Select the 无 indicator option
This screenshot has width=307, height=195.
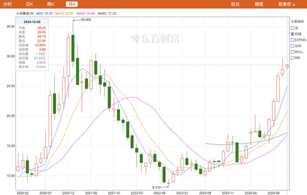(x=292, y=28)
